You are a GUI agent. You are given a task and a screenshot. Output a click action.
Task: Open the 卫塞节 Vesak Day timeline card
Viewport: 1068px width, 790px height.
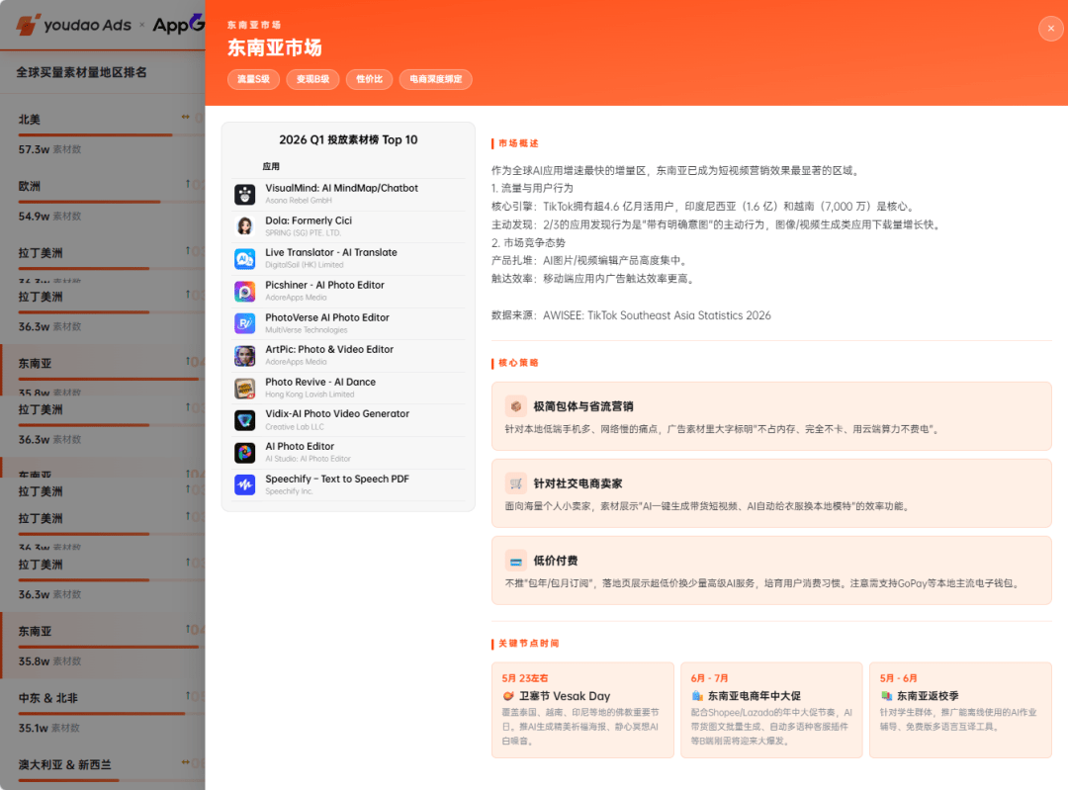(582, 710)
